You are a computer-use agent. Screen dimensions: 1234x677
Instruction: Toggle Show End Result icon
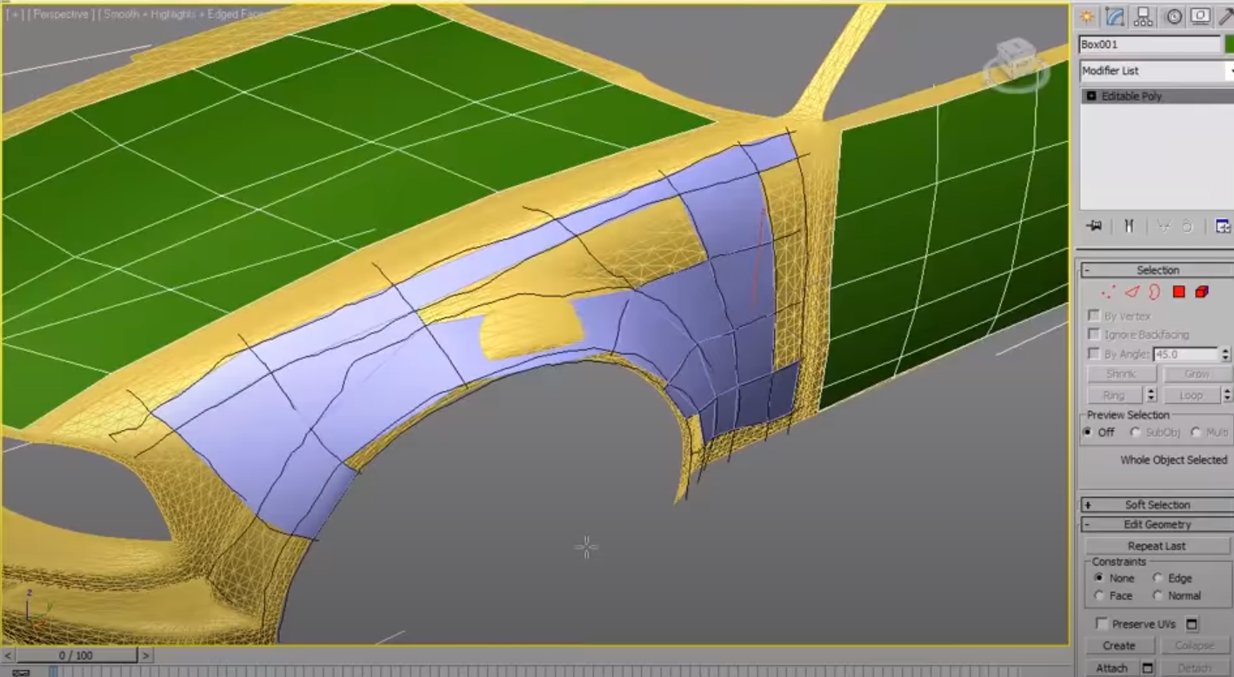tap(1129, 226)
